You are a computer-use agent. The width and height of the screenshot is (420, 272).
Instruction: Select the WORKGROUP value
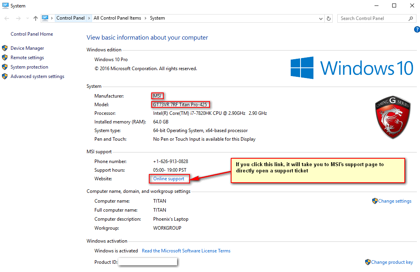tap(167, 228)
